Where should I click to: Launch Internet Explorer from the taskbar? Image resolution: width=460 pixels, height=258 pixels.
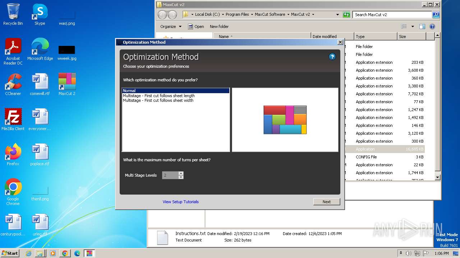click(28, 253)
